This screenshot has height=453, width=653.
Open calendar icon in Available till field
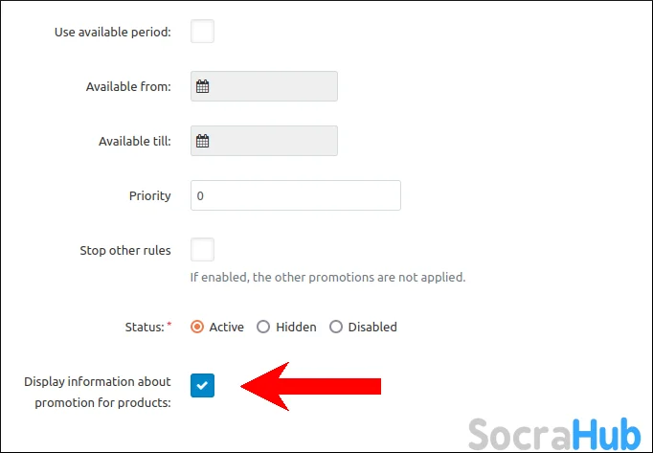tap(202, 141)
